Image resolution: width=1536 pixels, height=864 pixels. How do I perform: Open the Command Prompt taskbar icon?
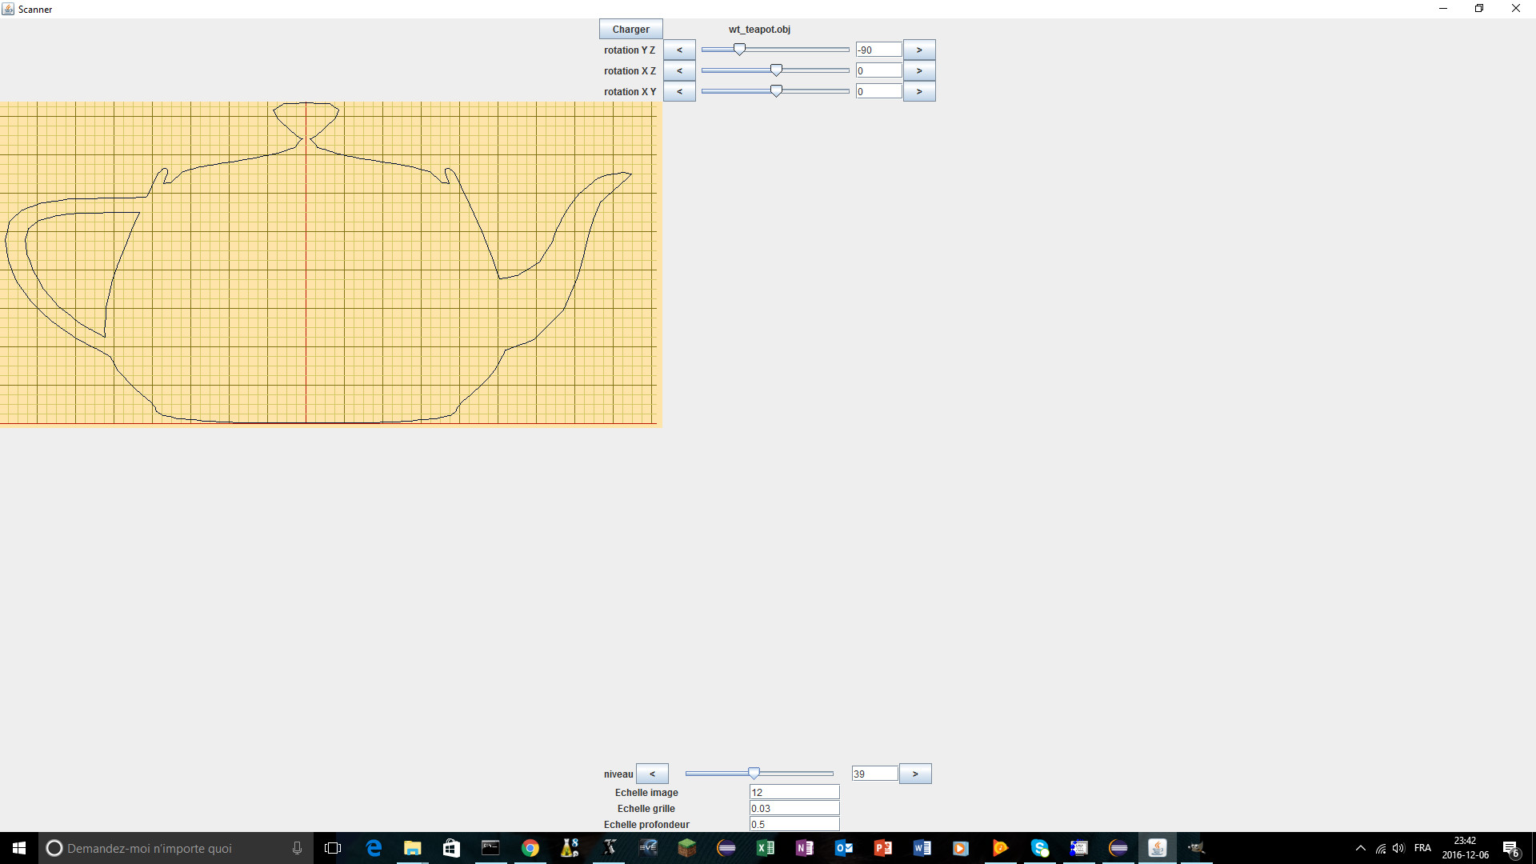(490, 848)
